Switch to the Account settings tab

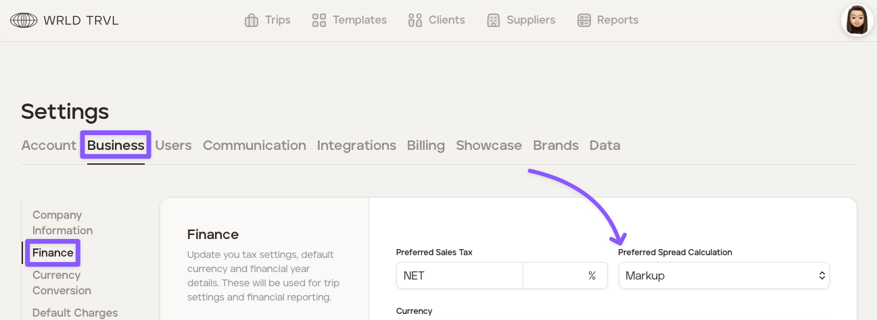tap(49, 145)
